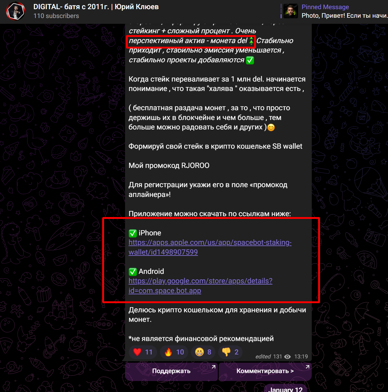The width and height of the screenshot is (388, 392).
Task: Click the green checkmark beside iPhone
Action: point(133,233)
